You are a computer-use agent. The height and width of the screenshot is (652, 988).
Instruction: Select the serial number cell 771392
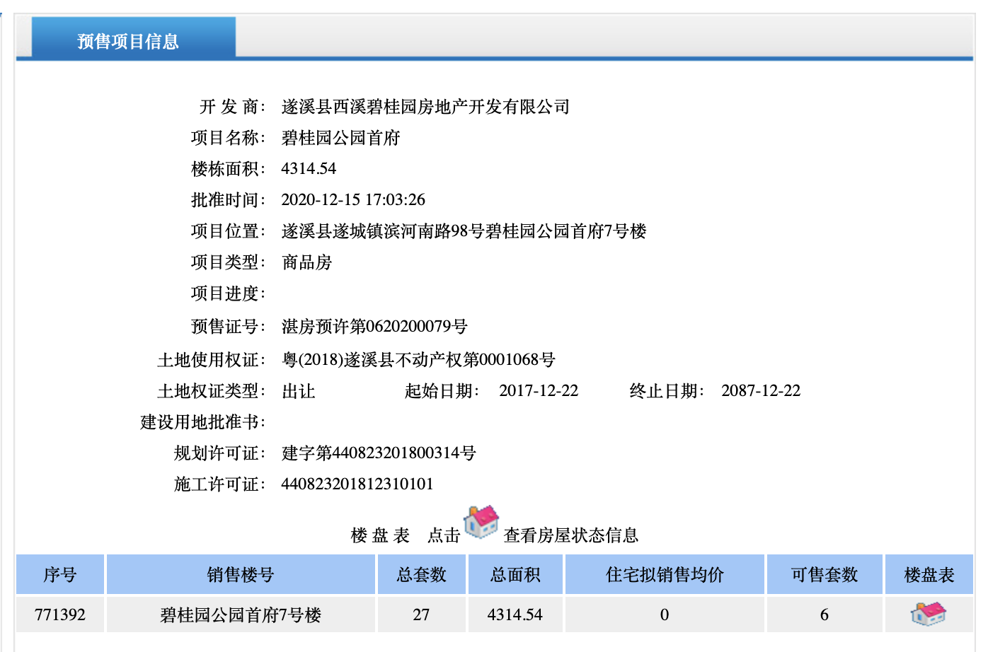(x=60, y=615)
